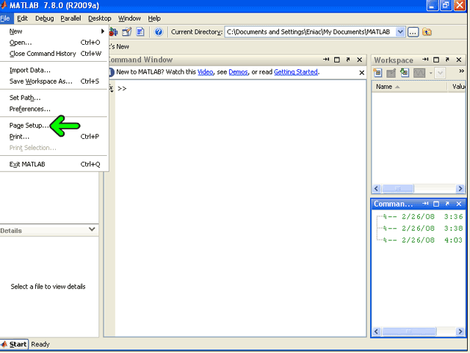This screenshot has width=470, height=353.
Task: Choose Page Setup from File menu
Action: [x=29, y=125]
